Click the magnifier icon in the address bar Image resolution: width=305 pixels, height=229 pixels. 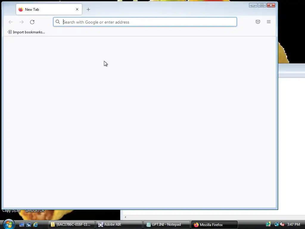(58, 22)
